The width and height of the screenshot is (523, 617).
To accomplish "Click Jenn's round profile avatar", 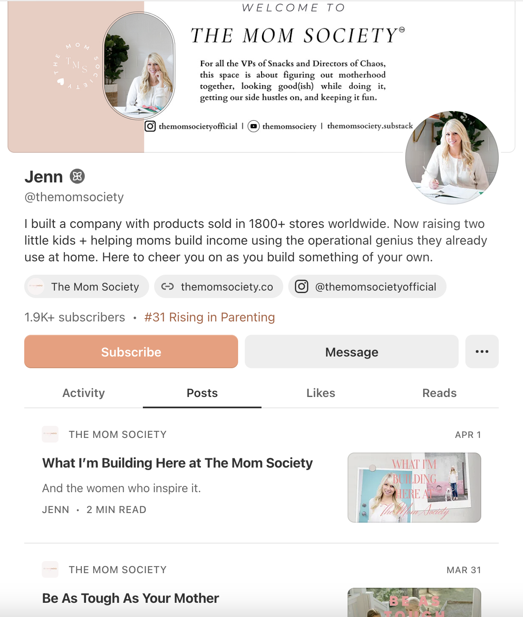I will (x=452, y=157).
